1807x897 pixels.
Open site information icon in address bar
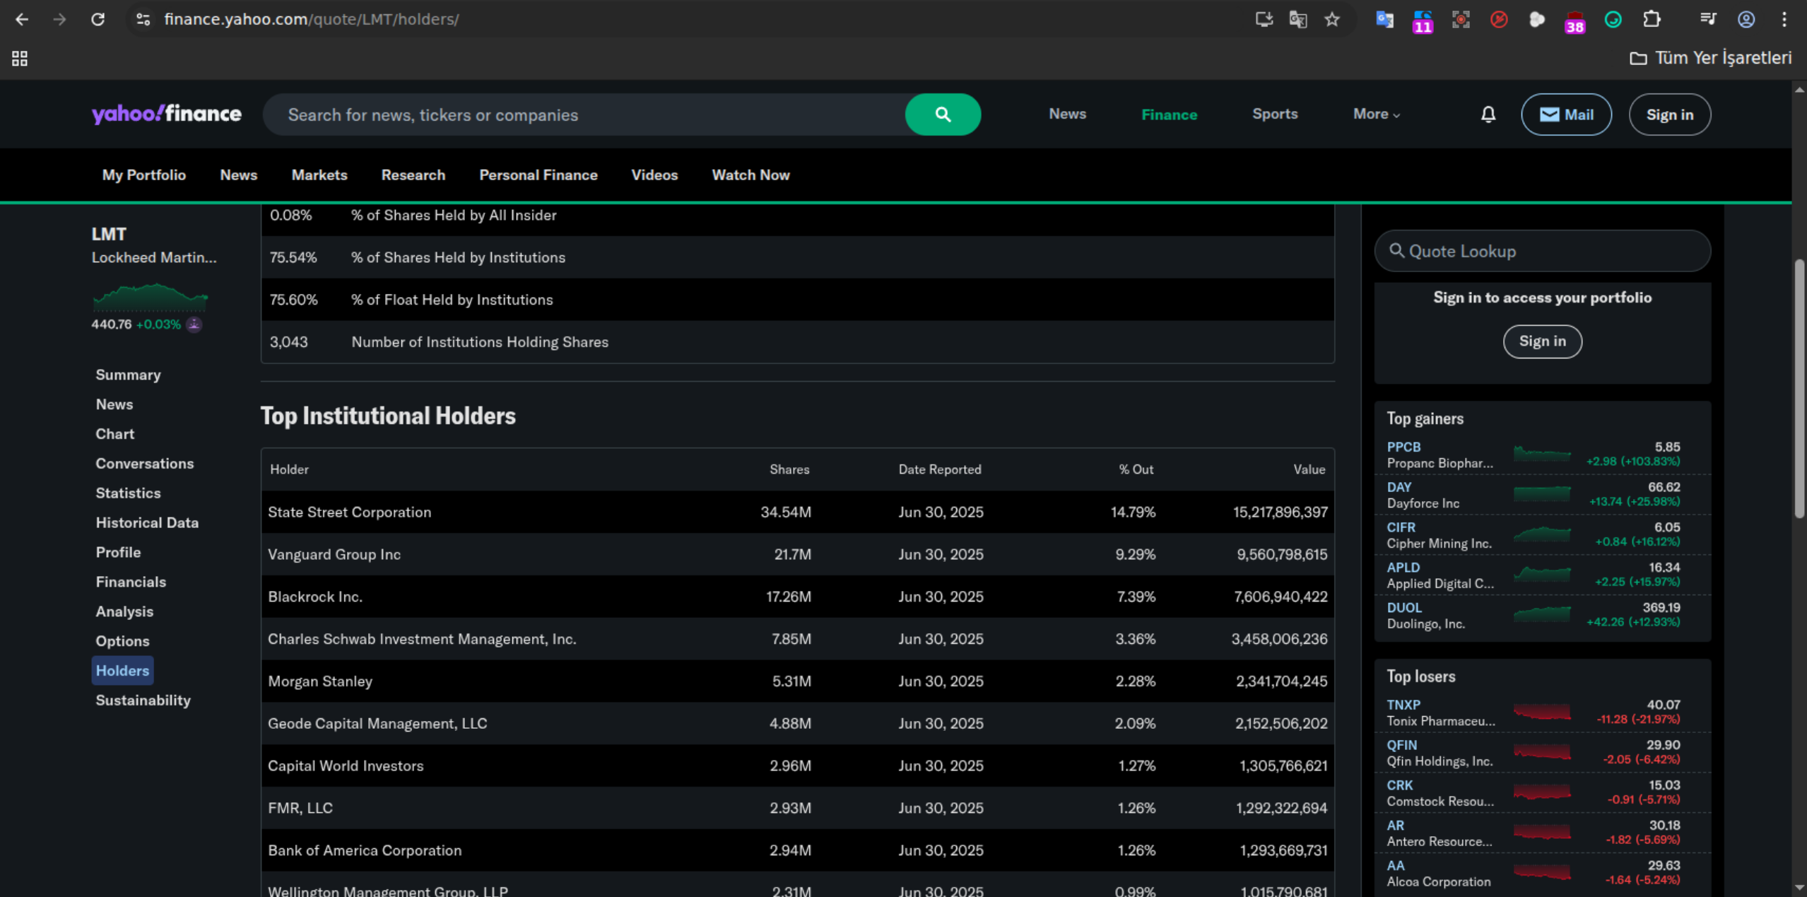point(143,19)
